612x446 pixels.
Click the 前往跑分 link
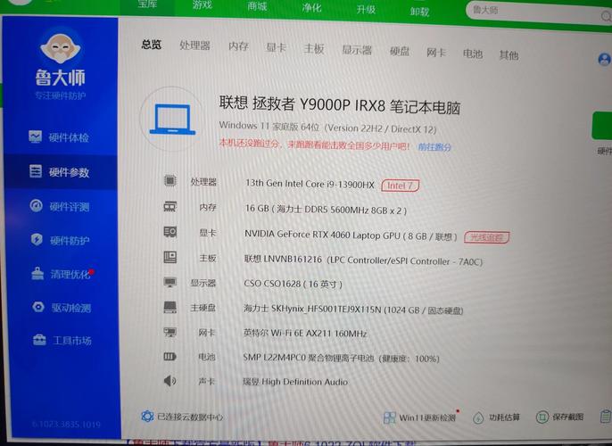[x=434, y=146]
